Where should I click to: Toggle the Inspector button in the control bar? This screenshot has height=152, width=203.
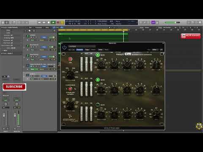pyautogui.click(x=6, y=22)
